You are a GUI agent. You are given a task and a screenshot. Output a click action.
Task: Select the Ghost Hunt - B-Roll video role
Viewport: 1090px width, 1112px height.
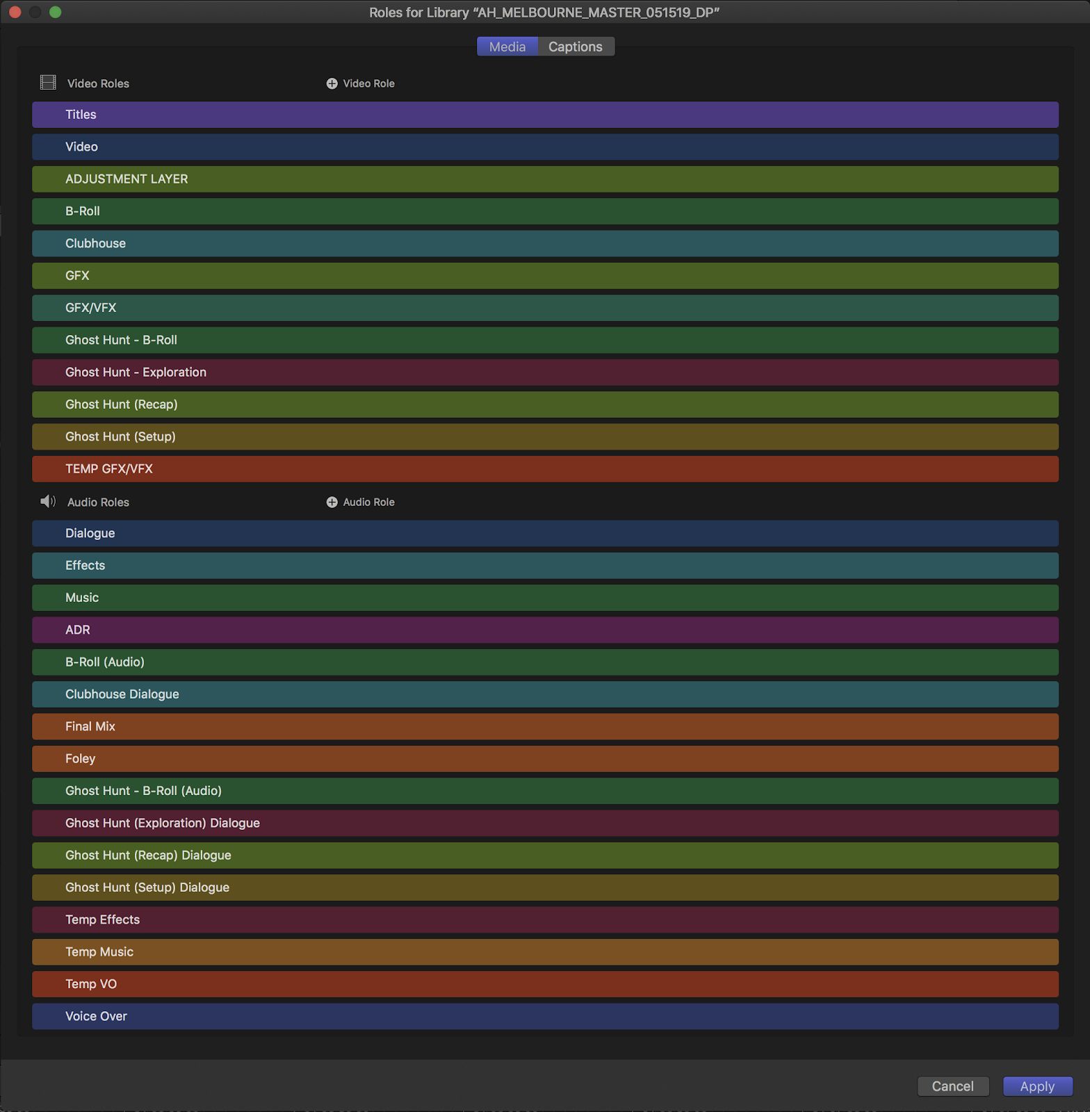coord(545,340)
